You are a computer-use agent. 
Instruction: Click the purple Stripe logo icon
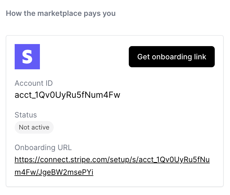click(x=27, y=57)
